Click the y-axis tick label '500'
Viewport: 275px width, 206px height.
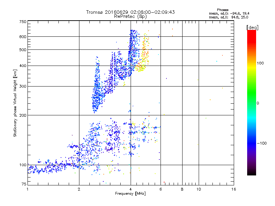23,50
